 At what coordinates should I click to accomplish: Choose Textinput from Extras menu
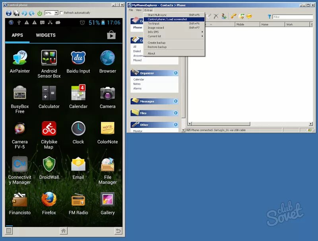pos(174,24)
